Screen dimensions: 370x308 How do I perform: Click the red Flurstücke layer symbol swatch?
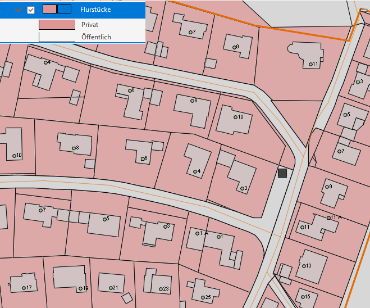tap(49, 9)
